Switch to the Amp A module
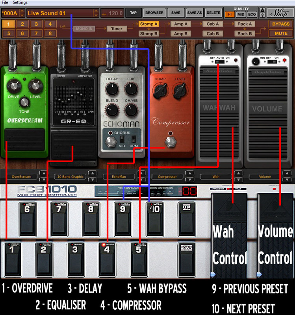This screenshot has height=315, width=295. pyautogui.click(x=181, y=24)
